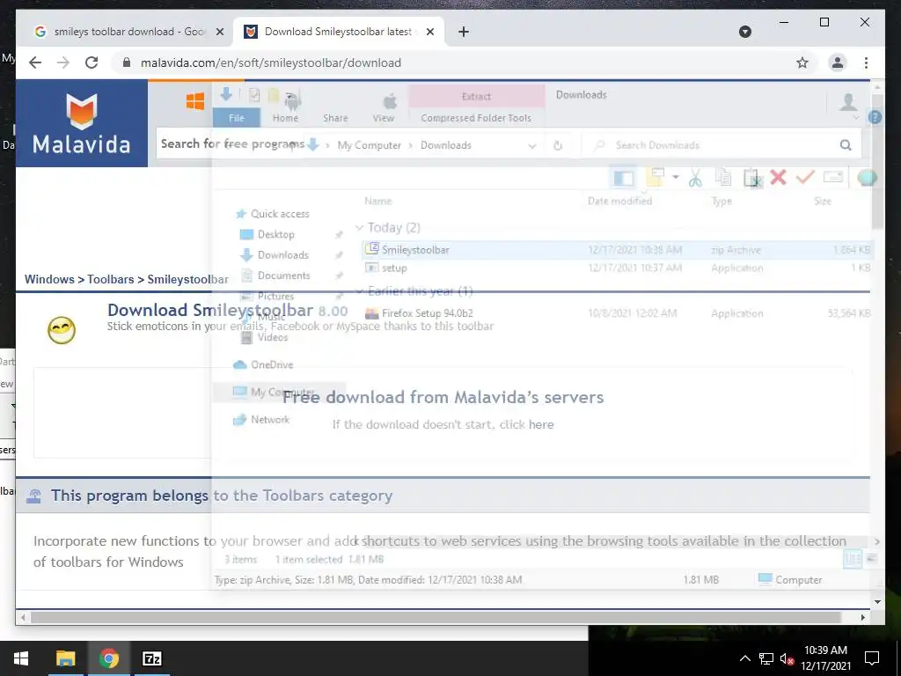Open the notification center
901x676 pixels.
pos(872,658)
